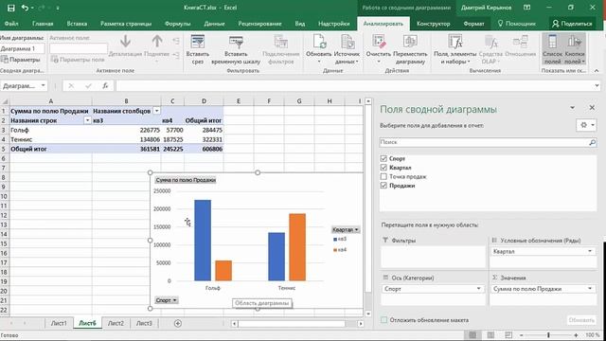Open ribbon display options icon
Image resolution: width=606 pixels, height=341 pixels.
pyautogui.click(x=526, y=8)
